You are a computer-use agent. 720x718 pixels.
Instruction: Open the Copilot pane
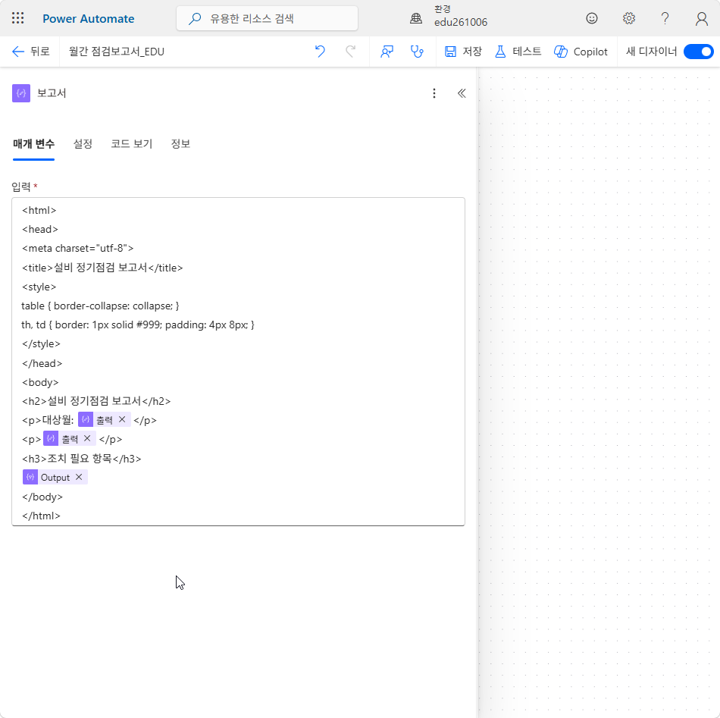tap(581, 52)
